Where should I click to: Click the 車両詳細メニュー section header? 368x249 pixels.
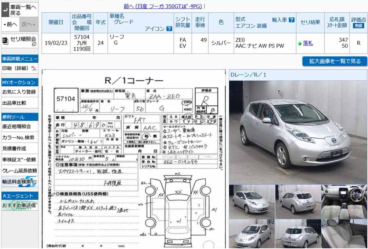point(20,59)
